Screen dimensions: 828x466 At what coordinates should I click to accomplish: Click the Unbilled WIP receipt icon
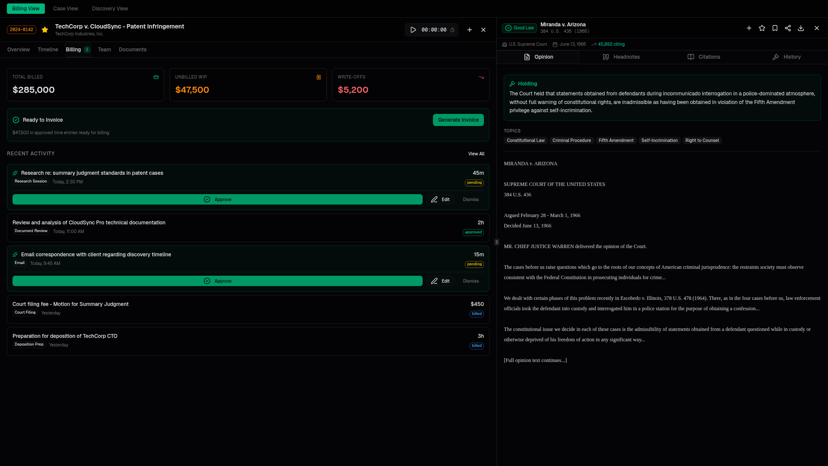[x=319, y=77]
